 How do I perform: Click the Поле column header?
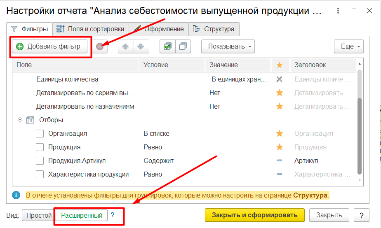(x=75, y=65)
